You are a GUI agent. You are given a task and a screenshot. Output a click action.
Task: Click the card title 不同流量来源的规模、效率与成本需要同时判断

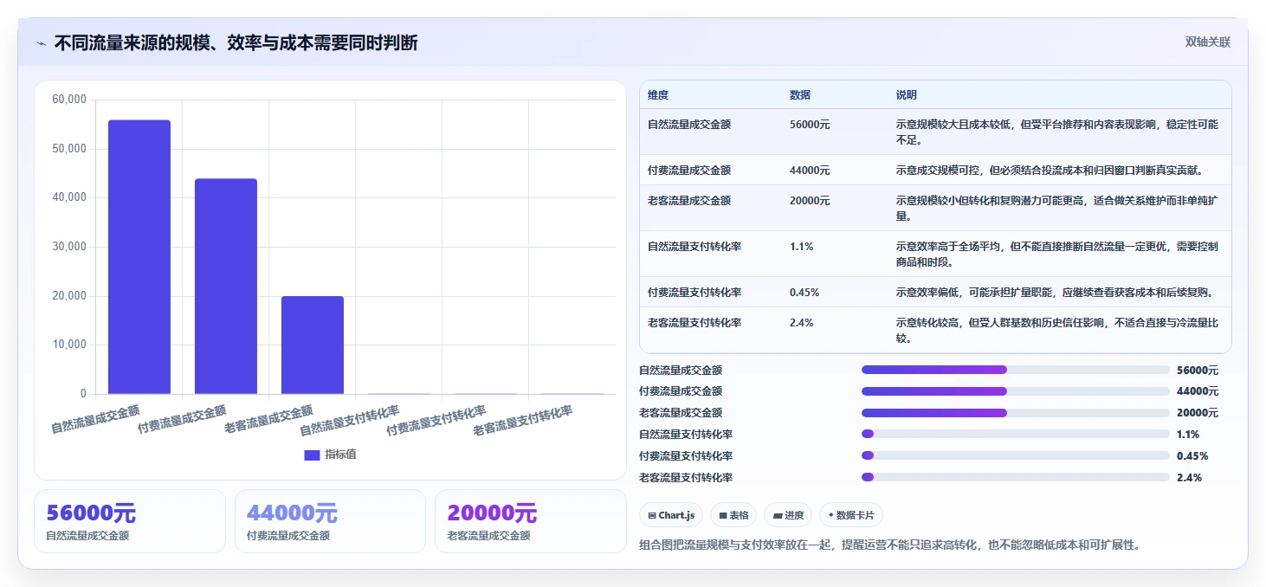click(x=236, y=43)
